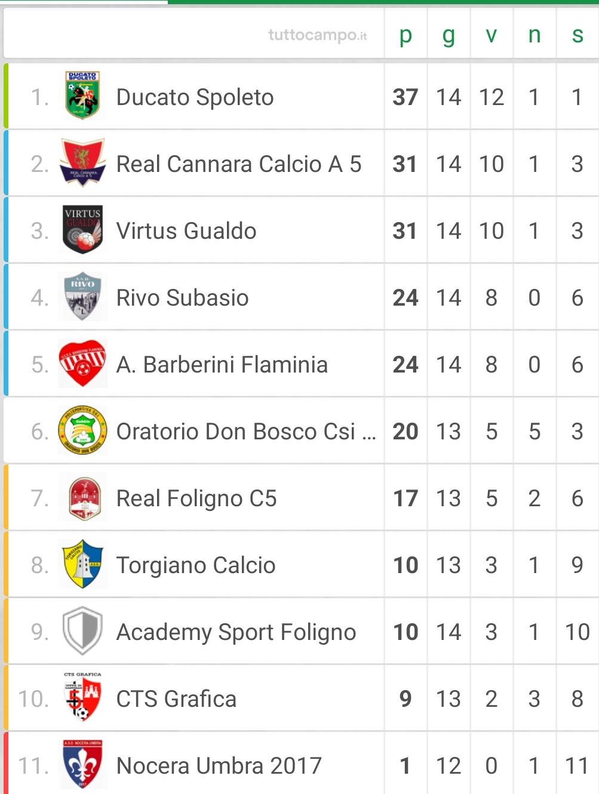Choose the draws column header n
The image size is (599, 794).
tap(535, 35)
